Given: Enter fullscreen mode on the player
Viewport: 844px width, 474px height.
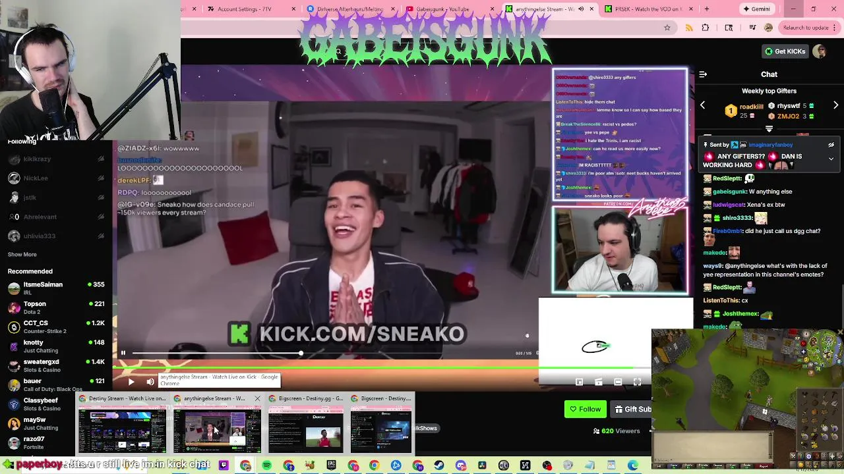Looking at the screenshot, I should (x=637, y=382).
